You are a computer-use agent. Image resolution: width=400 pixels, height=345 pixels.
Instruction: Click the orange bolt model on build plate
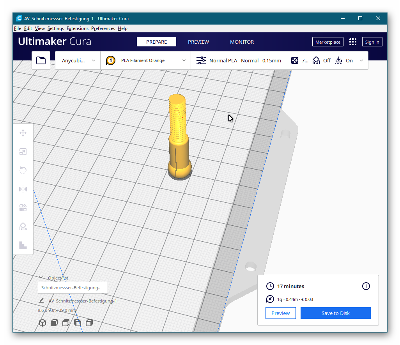point(179,138)
